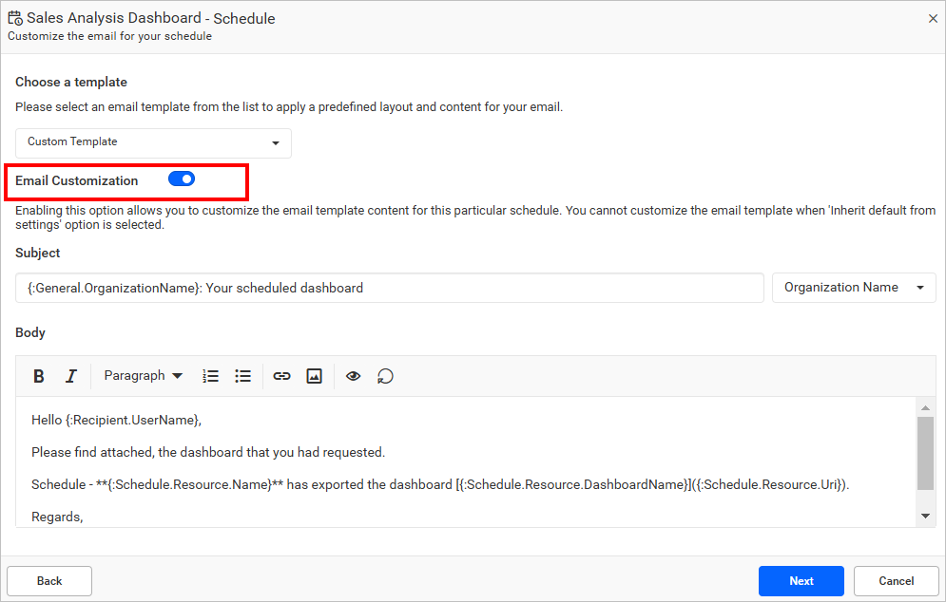
Task: Cancel the schedule configuration
Action: click(896, 580)
